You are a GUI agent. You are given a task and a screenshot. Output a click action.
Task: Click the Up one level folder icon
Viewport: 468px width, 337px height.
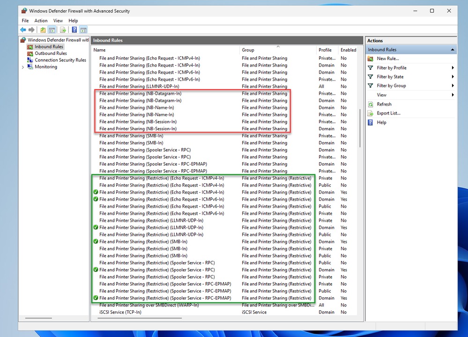(x=43, y=30)
